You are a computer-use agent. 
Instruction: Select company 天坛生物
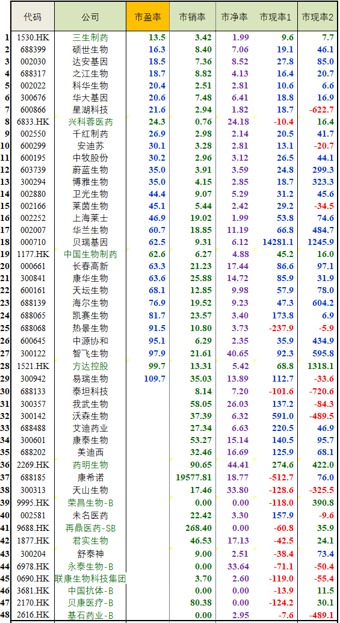click(x=90, y=291)
